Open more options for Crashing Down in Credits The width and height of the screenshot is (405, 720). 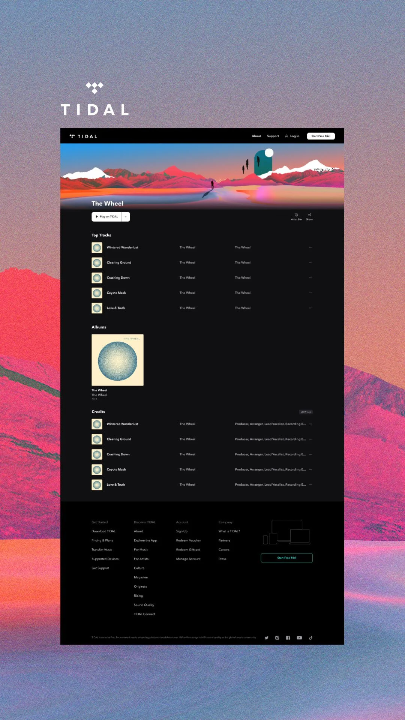click(310, 454)
